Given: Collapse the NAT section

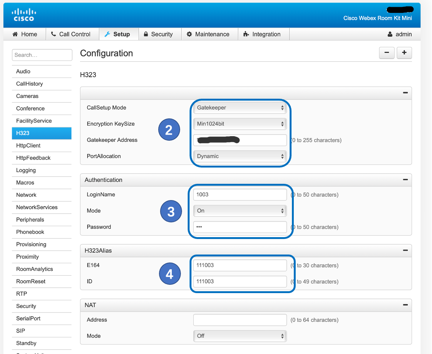Looking at the screenshot, I should pyautogui.click(x=405, y=305).
